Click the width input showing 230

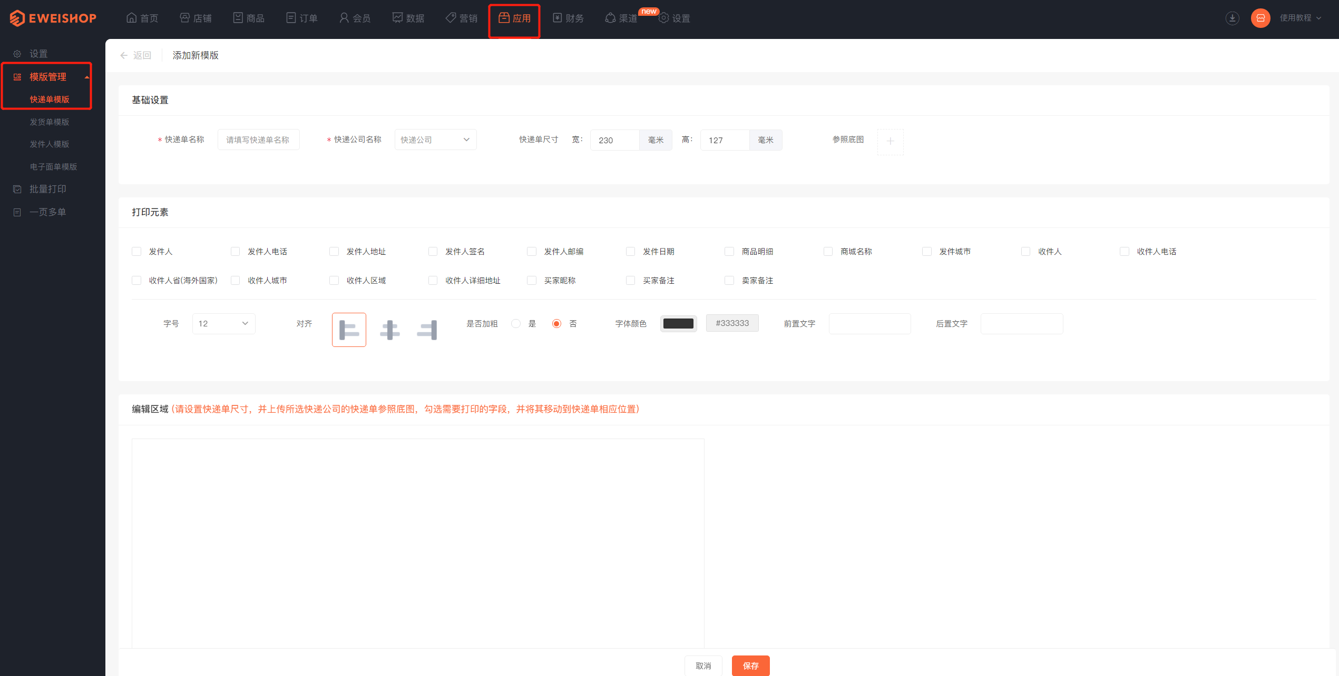(615, 140)
